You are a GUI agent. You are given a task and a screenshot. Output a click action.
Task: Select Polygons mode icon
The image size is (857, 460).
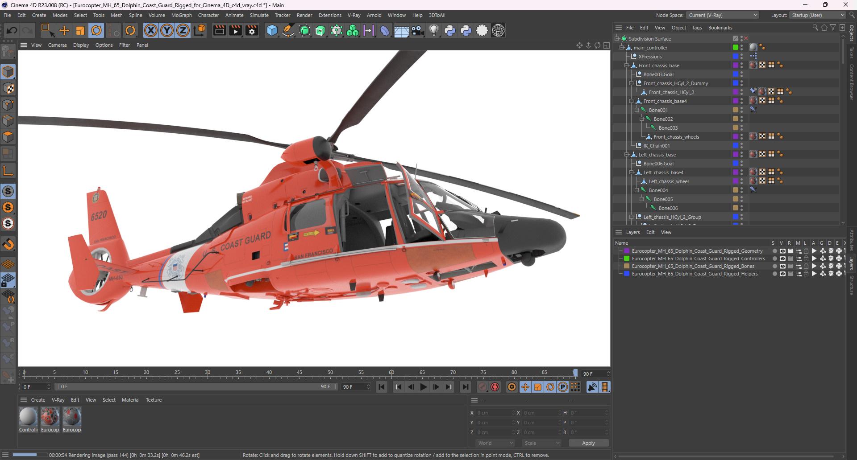[x=8, y=136]
